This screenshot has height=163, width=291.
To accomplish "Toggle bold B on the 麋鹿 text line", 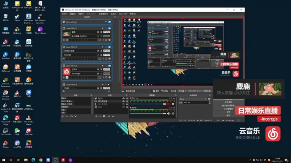I will (101, 32).
